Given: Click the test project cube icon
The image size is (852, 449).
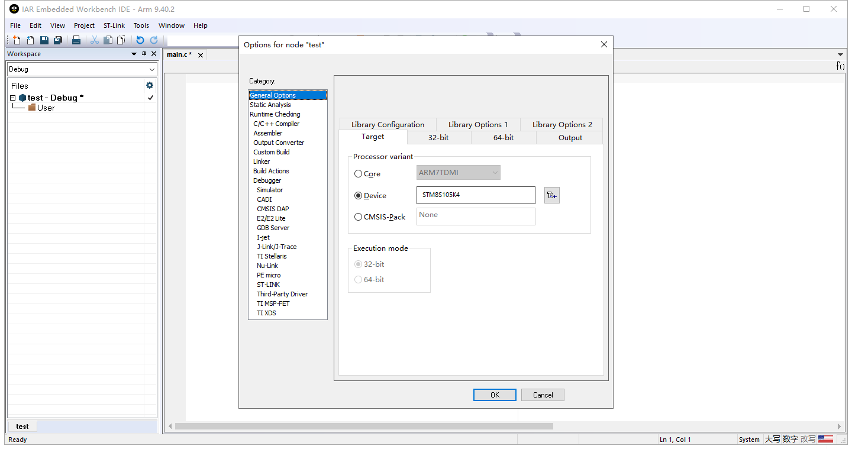Looking at the screenshot, I should (x=22, y=98).
